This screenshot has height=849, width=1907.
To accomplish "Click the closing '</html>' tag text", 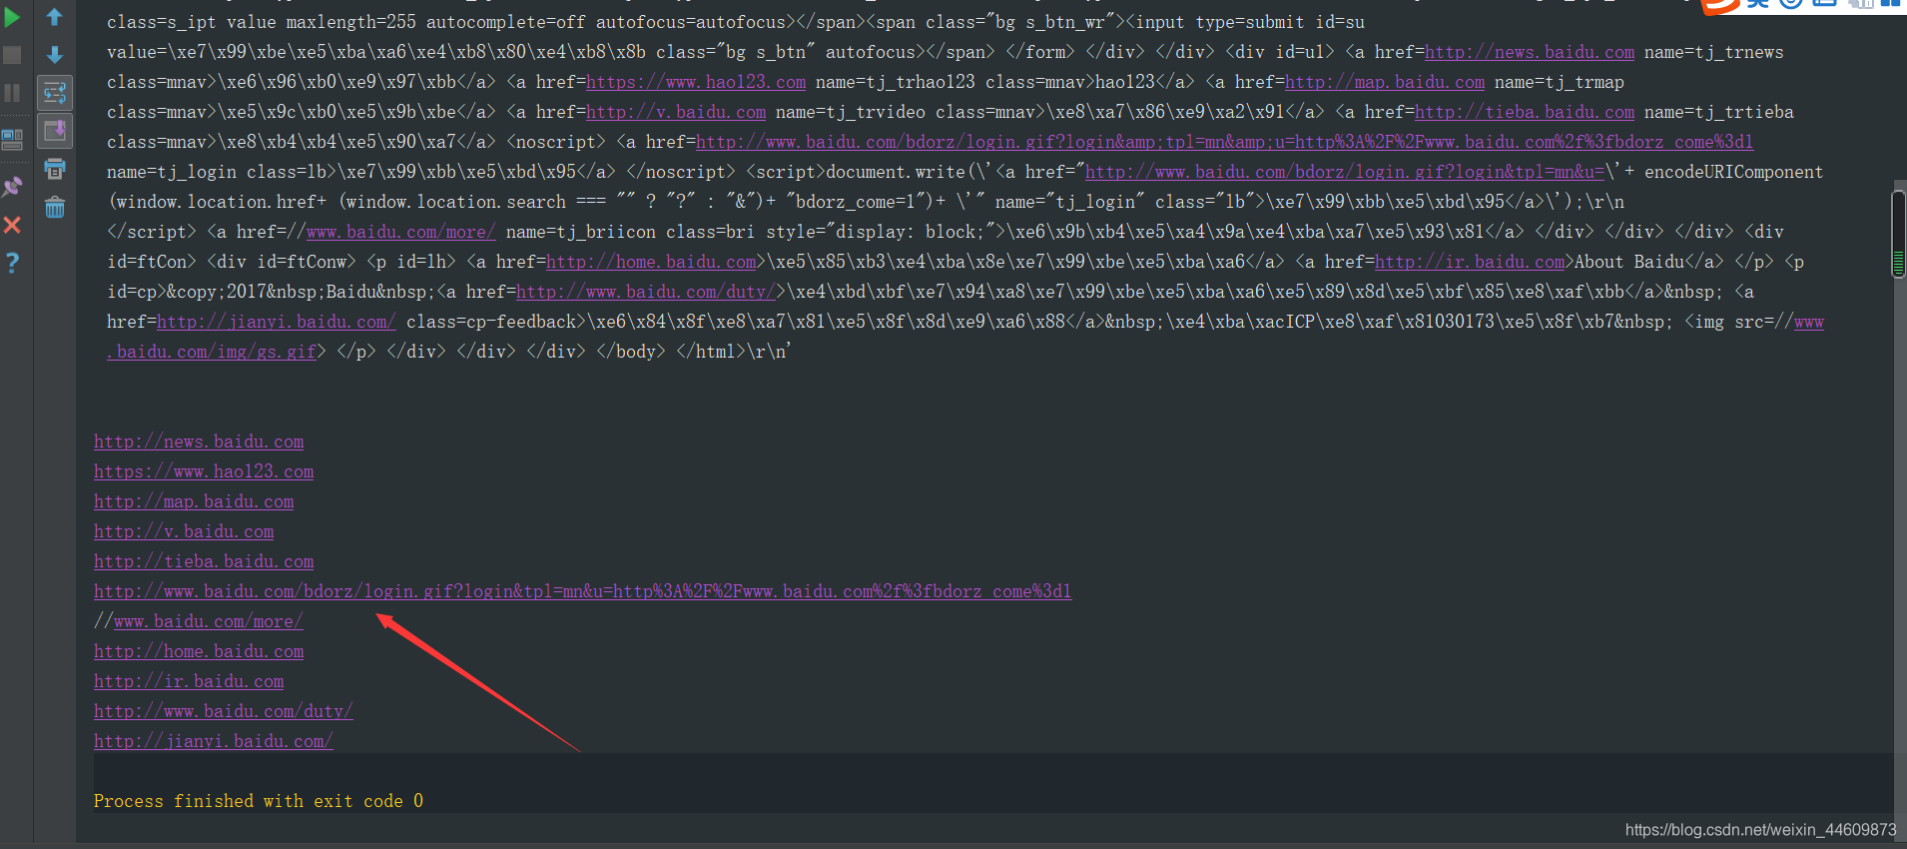I will 713,352.
